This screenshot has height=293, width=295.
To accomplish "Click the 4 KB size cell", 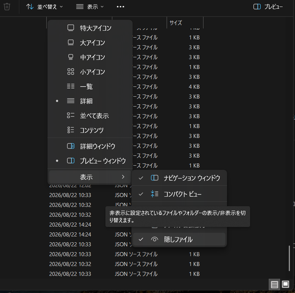I will (194, 87).
